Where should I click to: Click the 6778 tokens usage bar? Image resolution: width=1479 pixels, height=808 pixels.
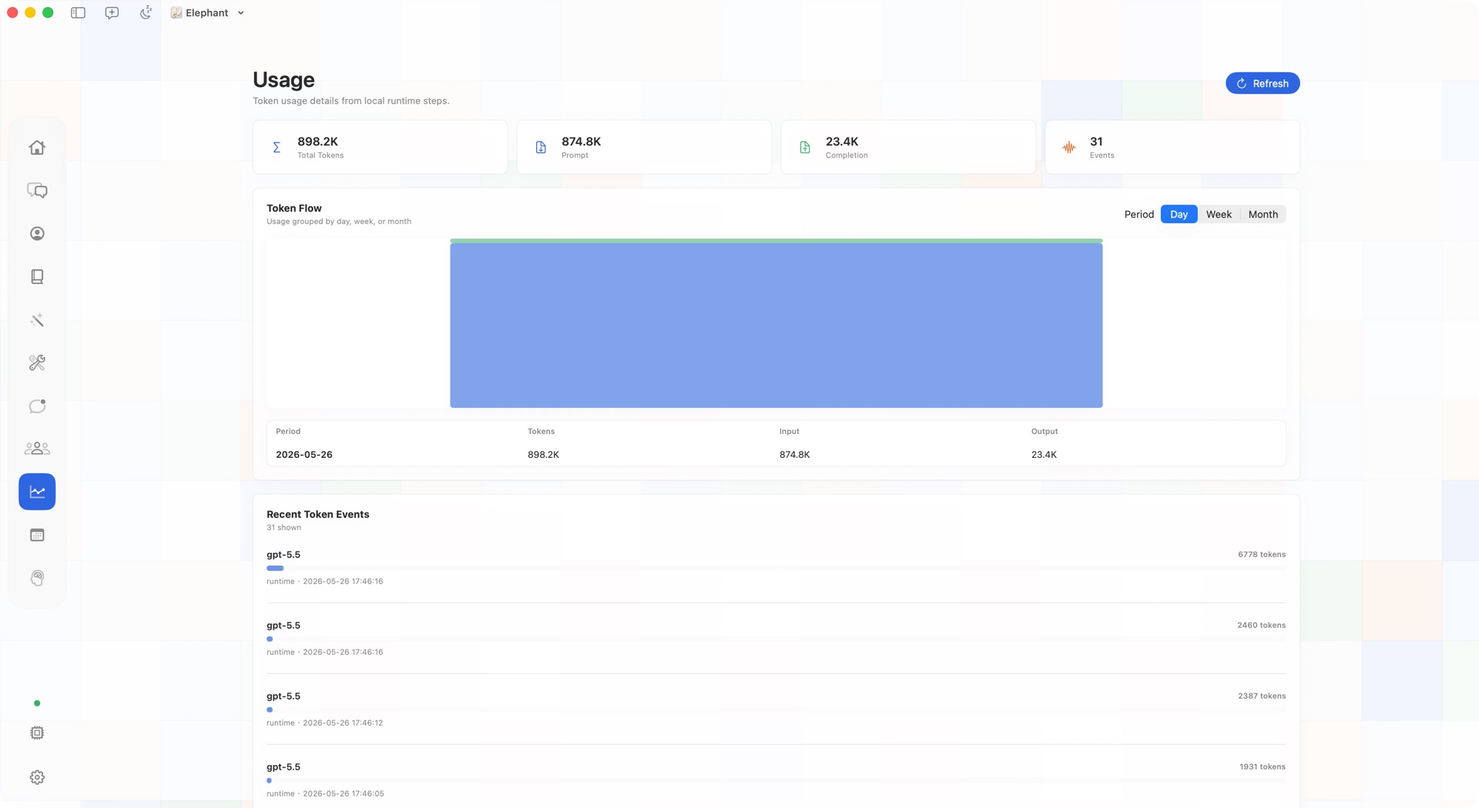pyautogui.click(x=275, y=568)
